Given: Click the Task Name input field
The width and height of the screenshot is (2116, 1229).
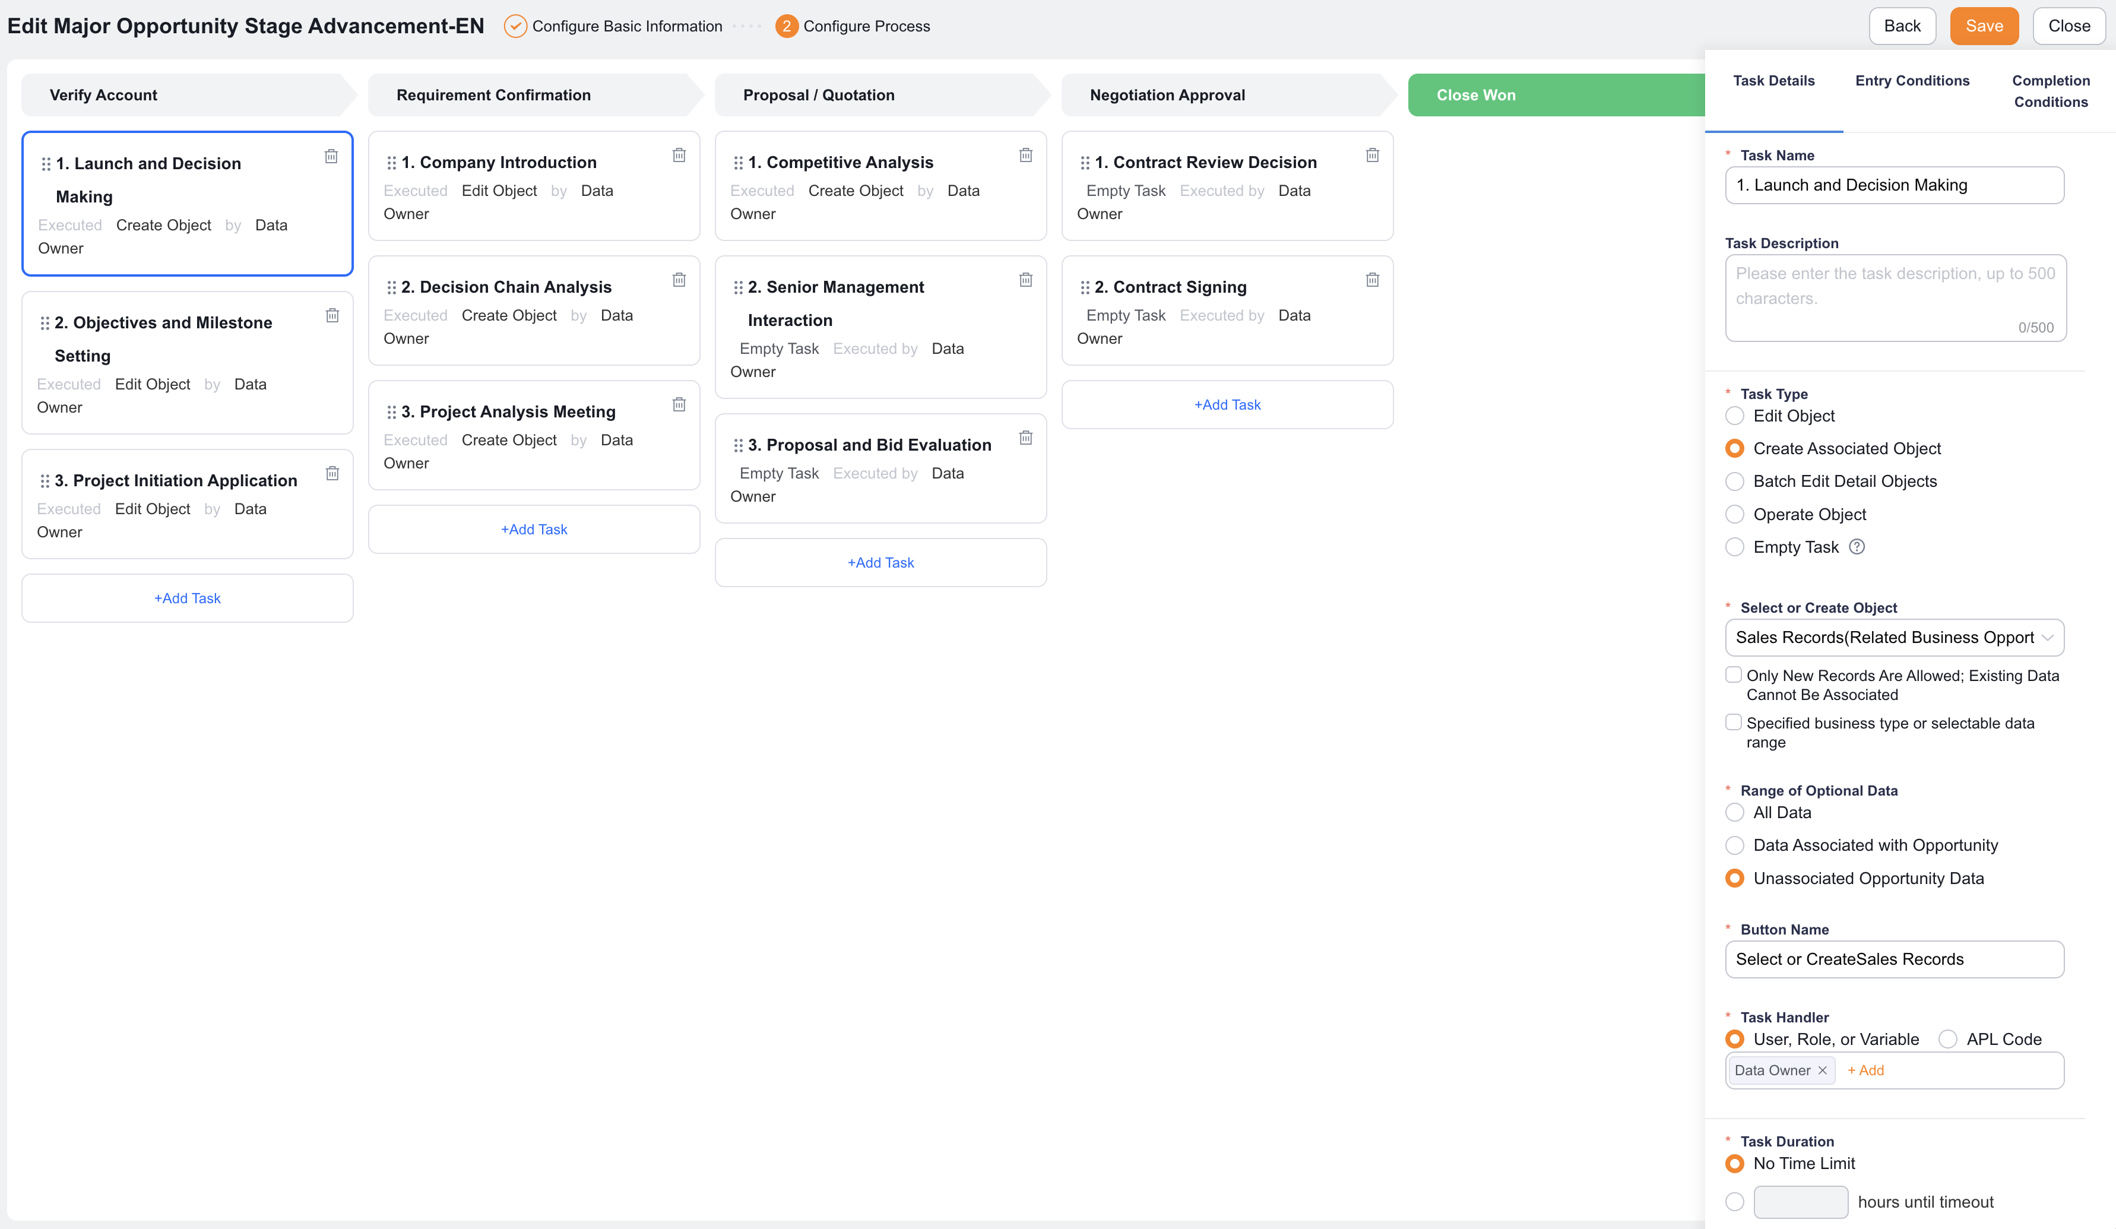Looking at the screenshot, I should [x=1895, y=185].
